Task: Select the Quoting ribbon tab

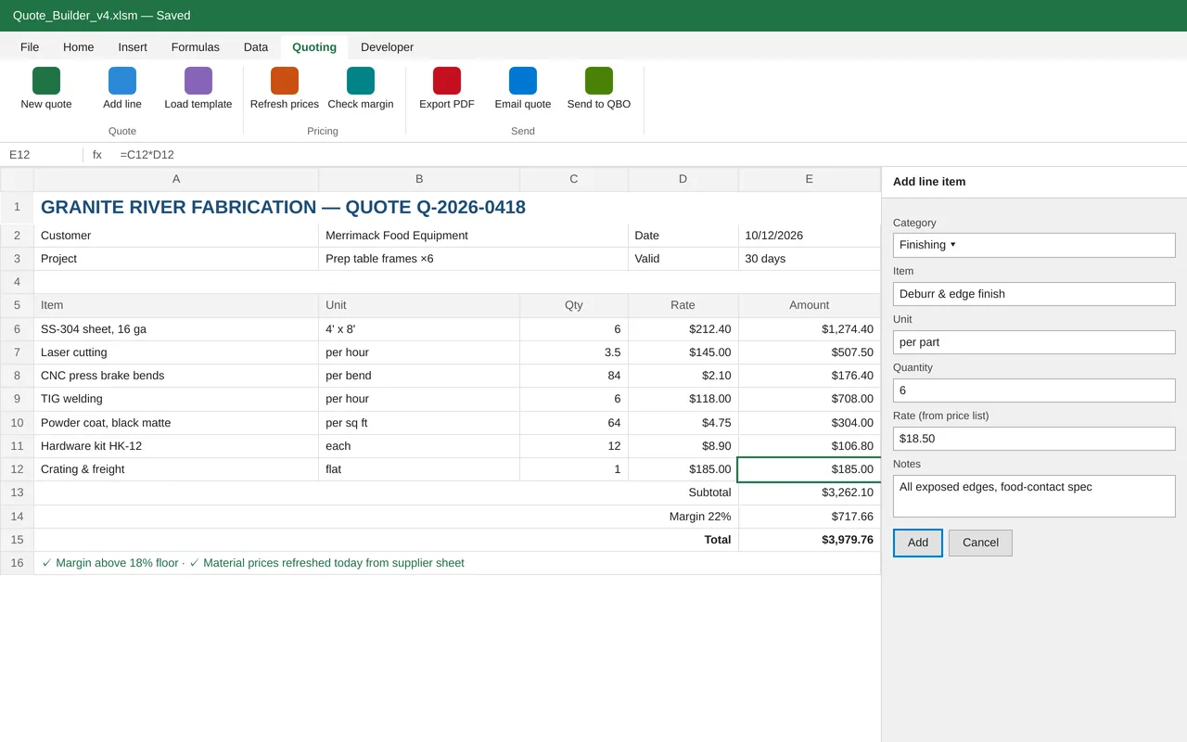Action: (x=314, y=47)
